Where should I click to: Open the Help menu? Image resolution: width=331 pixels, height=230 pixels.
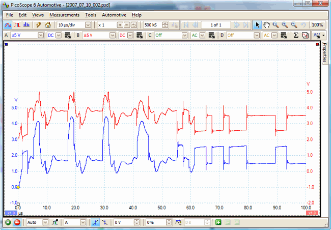coord(136,15)
